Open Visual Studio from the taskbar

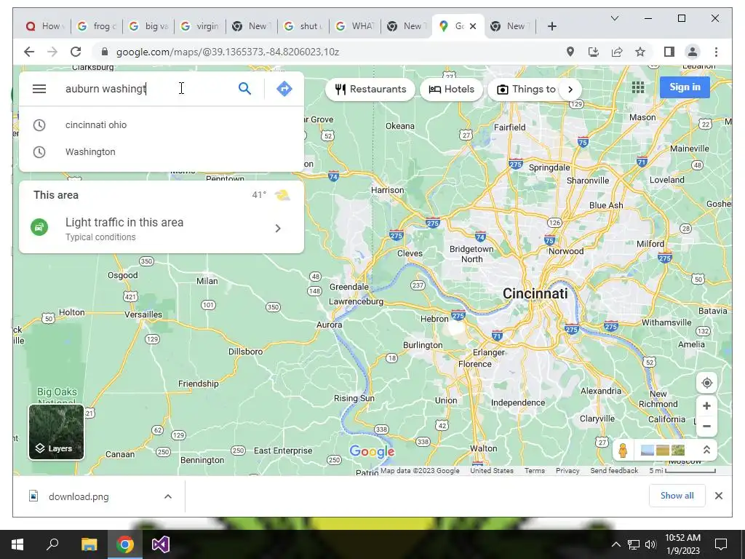(161, 544)
